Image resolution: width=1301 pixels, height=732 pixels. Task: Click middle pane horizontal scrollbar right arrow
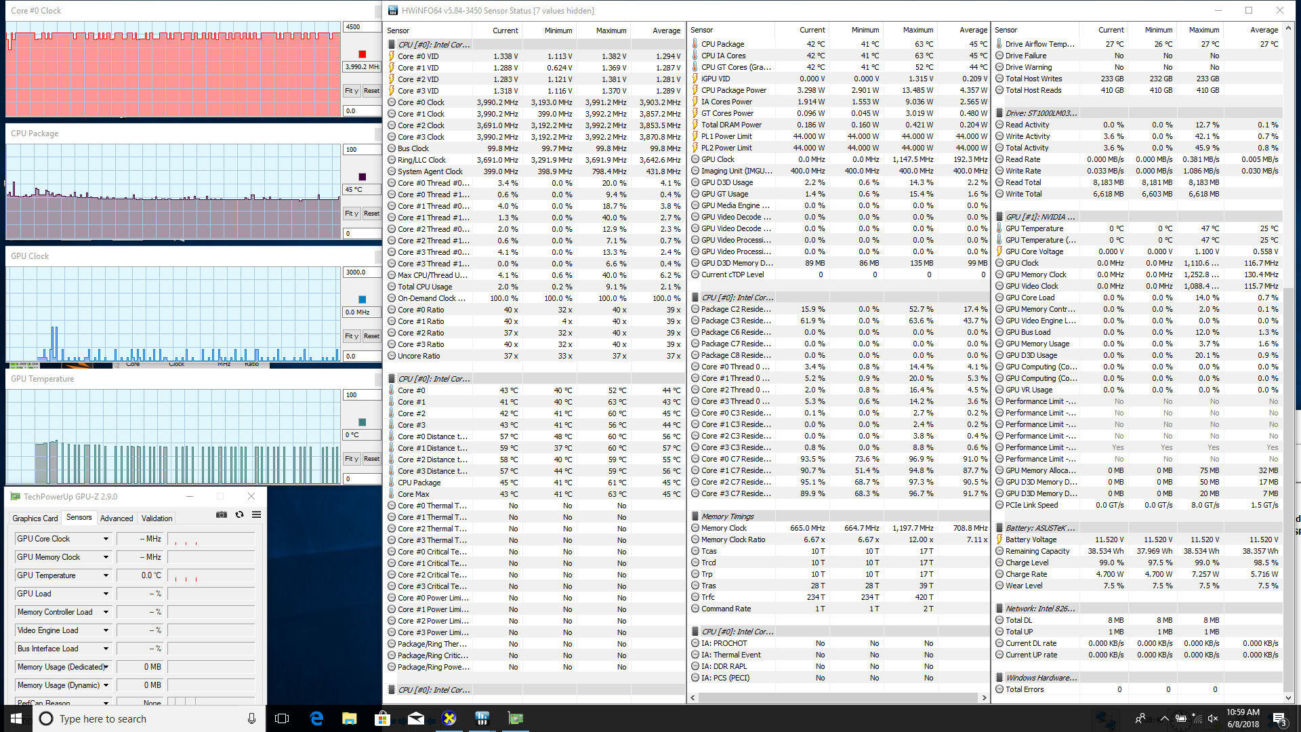point(984,697)
